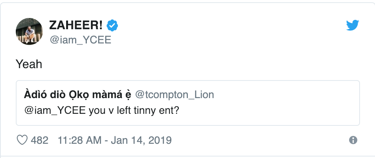375x158 pixels.
Task: Open the @tcompton_Lion handle
Action: (174, 95)
